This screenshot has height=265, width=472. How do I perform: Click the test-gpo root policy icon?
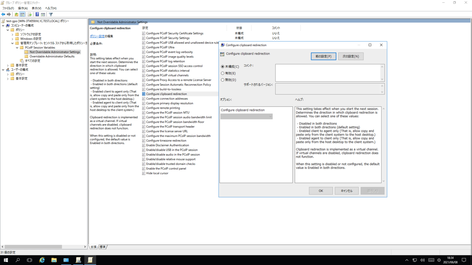click(x=3, y=21)
